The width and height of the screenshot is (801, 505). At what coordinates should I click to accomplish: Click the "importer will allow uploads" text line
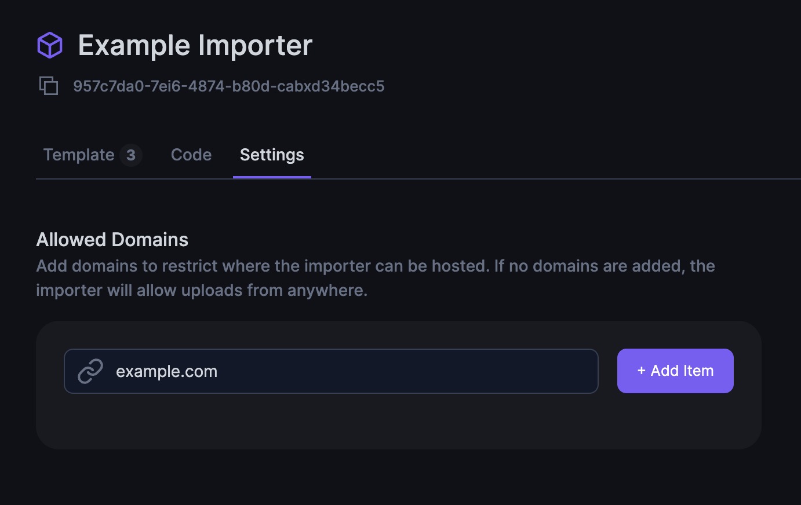[202, 290]
